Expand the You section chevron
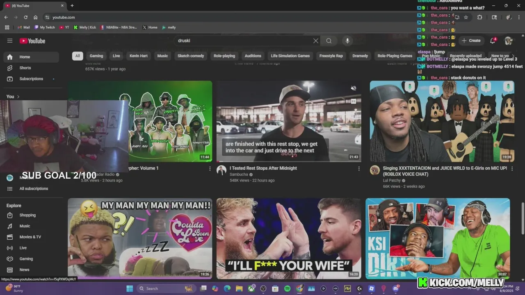525x295 pixels. pos(18,97)
